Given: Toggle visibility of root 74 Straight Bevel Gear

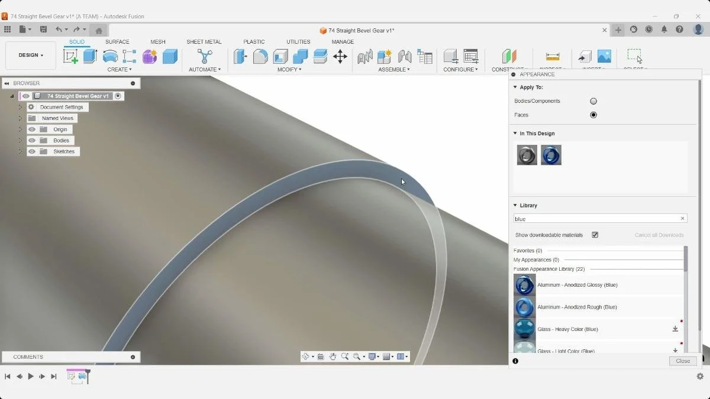Looking at the screenshot, I should (25, 96).
